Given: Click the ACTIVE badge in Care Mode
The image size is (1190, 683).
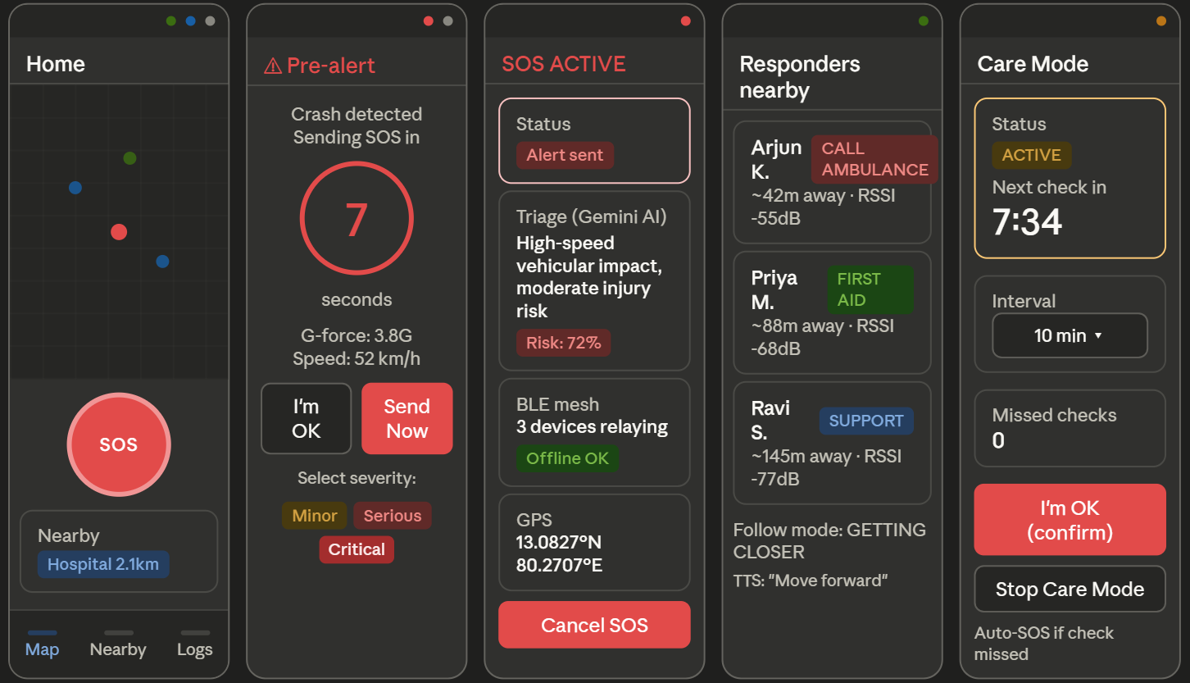Looking at the screenshot, I should [x=1032, y=155].
